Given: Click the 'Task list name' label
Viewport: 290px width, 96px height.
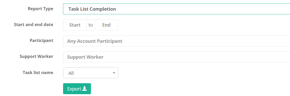Looking at the screenshot, I should [x=38, y=72].
